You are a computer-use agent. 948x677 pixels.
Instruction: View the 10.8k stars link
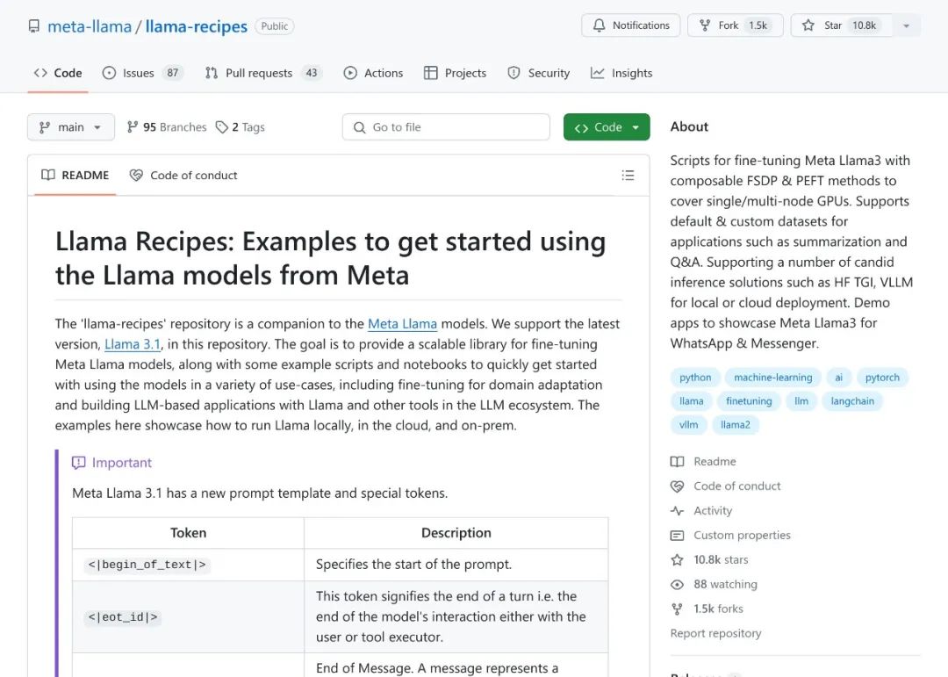tap(709, 559)
